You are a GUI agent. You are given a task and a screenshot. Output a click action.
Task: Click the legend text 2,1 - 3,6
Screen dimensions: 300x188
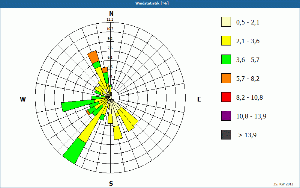(x=248, y=41)
